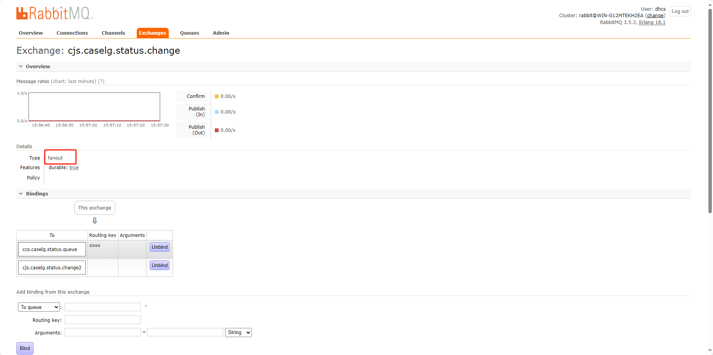This screenshot has height=355, width=713.
Task: Click the RabbitMQ logo
Action: (55, 13)
